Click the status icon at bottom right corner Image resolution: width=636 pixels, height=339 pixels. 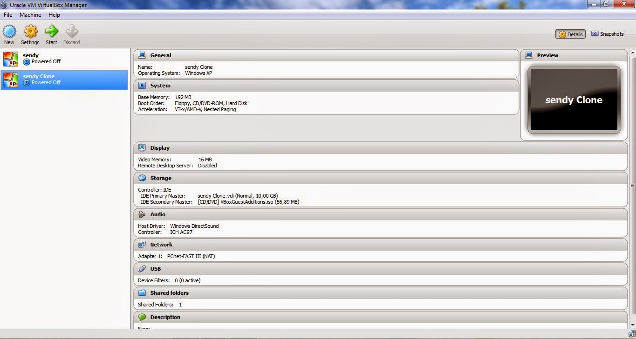pos(632,333)
